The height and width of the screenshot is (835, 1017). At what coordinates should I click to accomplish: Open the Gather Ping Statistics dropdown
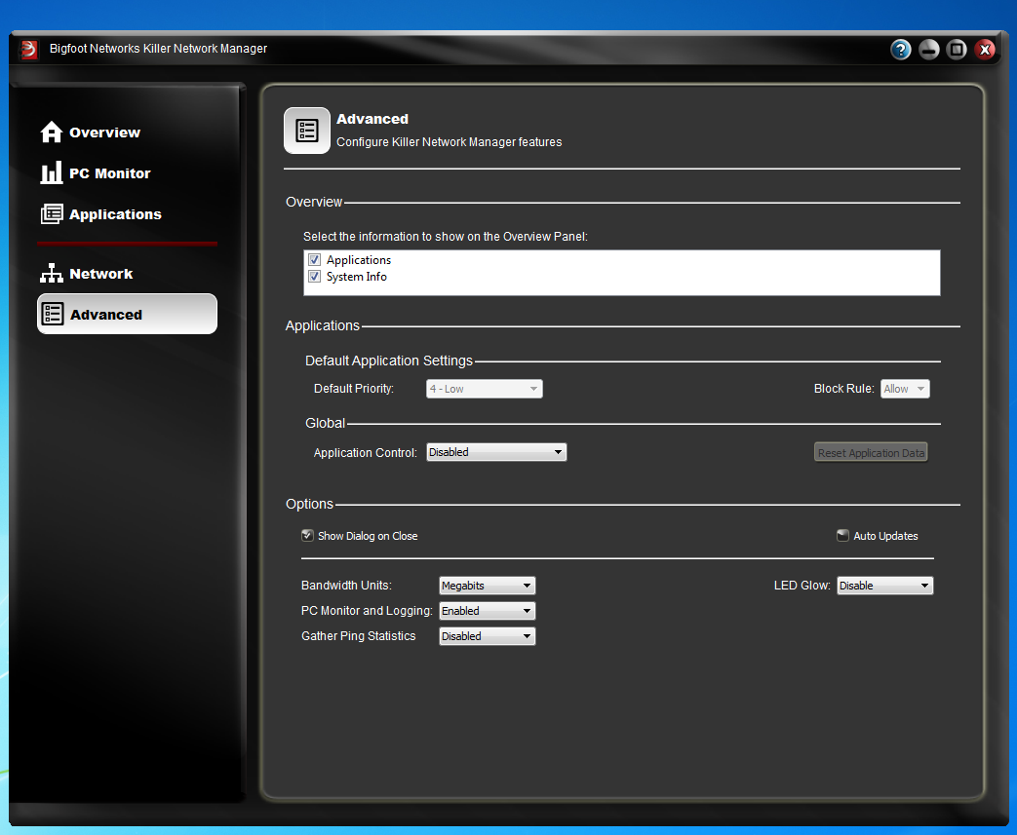488,636
